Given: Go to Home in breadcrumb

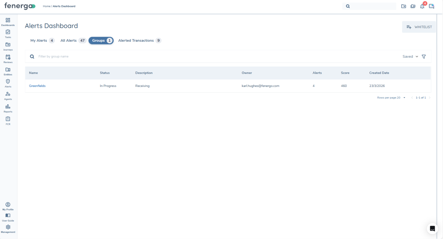Looking at the screenshot, I should (x=46, y=6).
